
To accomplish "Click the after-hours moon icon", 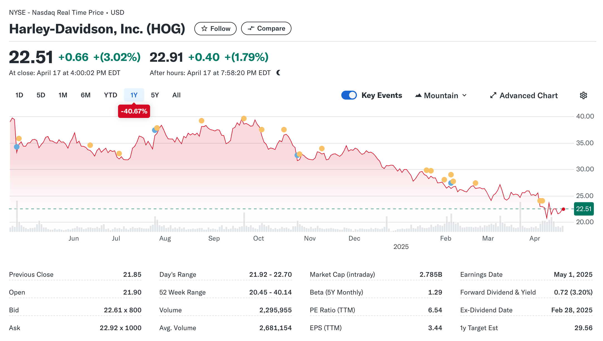I will click(x=278, y=73).
